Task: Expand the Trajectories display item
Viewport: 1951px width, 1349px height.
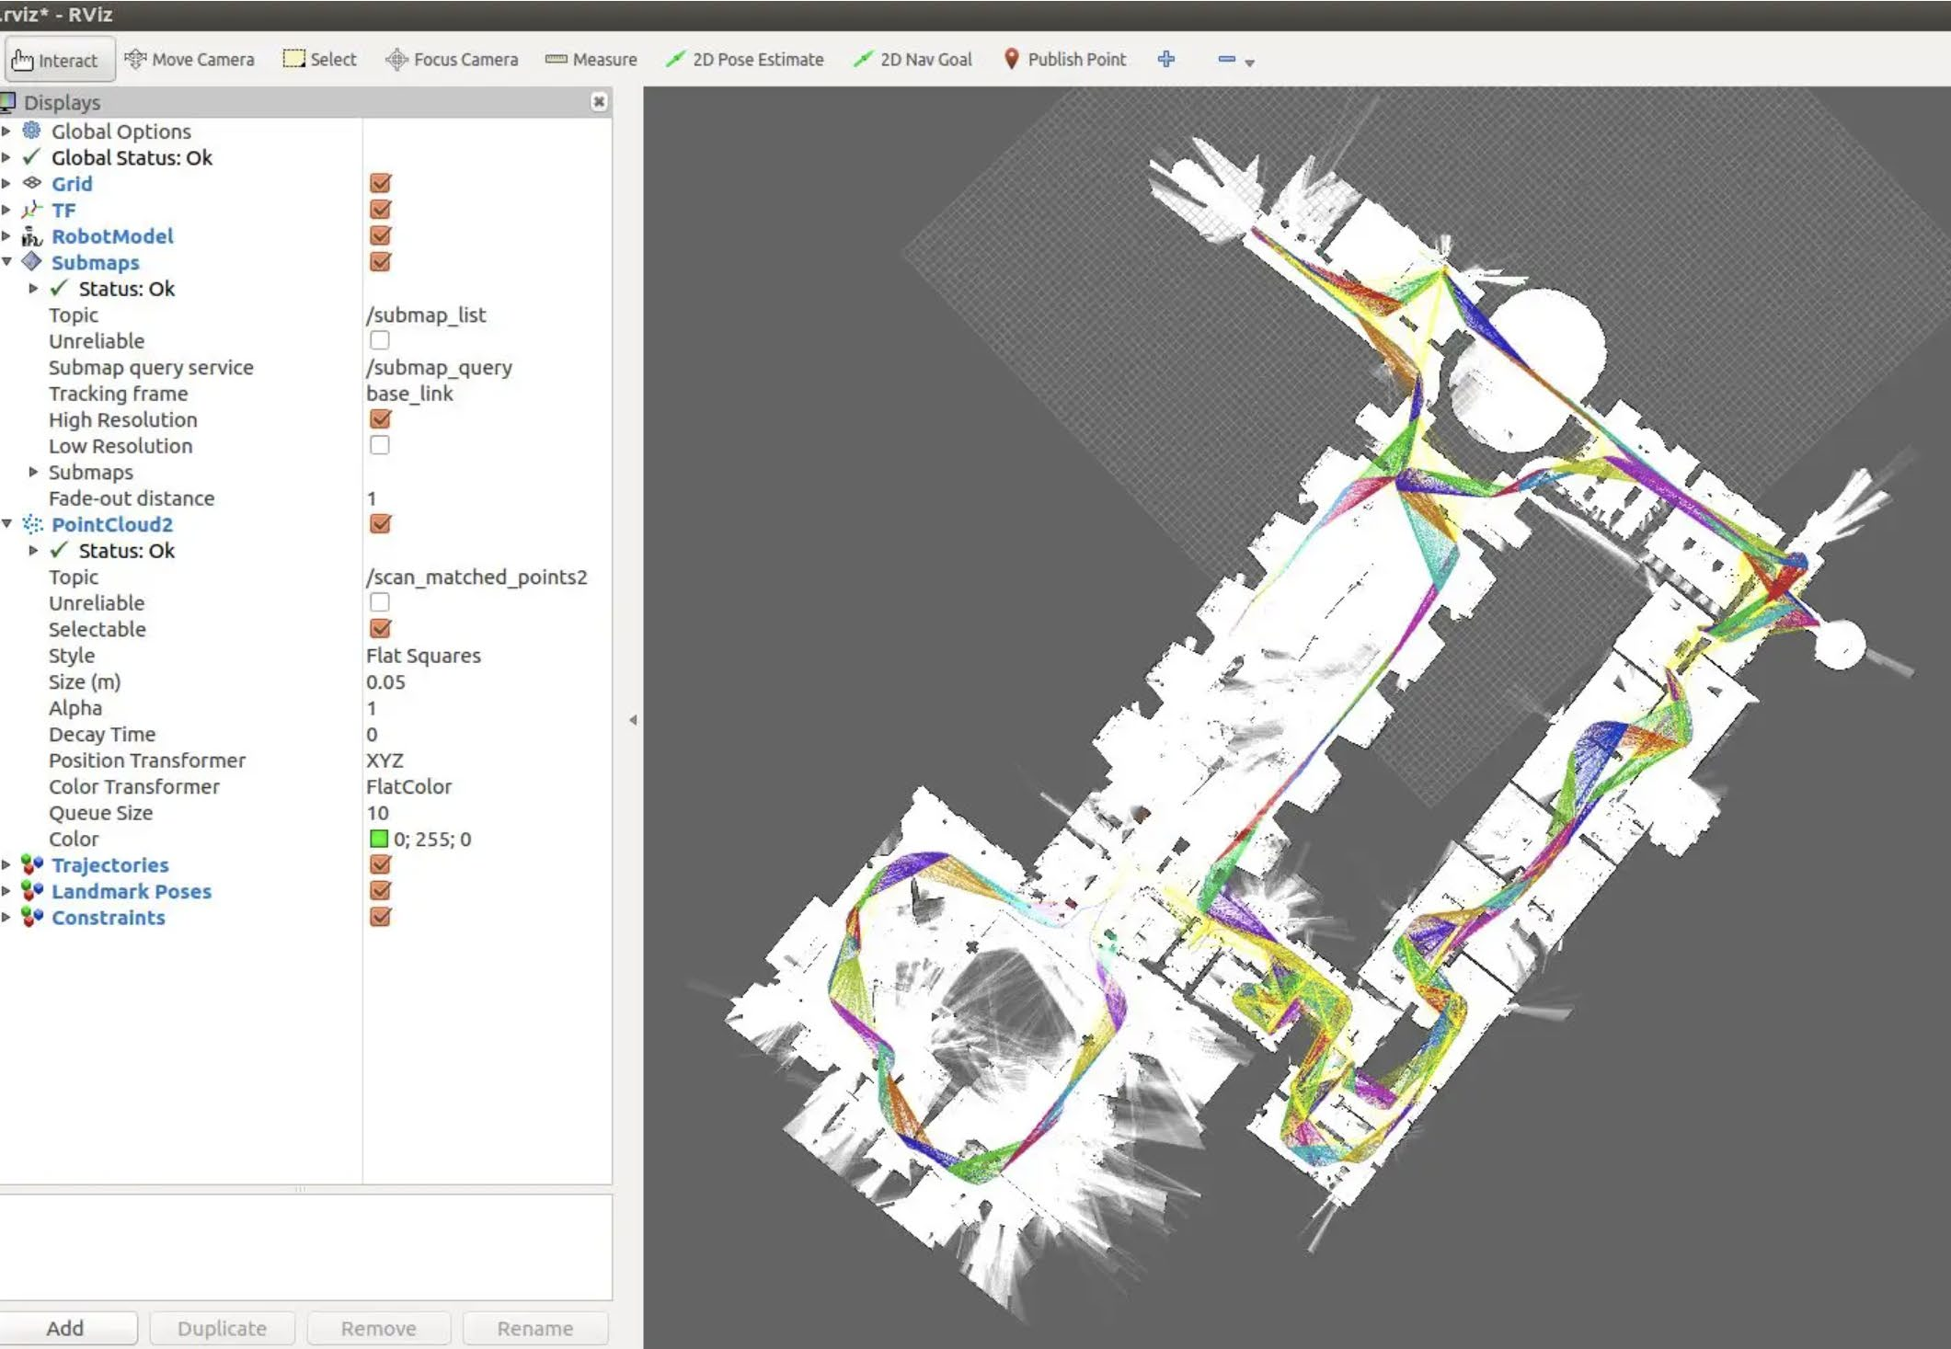Action: pos(12,864)
